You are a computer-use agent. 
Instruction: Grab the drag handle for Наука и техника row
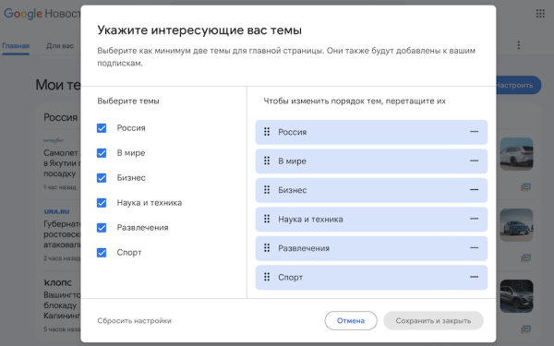click(x=267, y=219)
